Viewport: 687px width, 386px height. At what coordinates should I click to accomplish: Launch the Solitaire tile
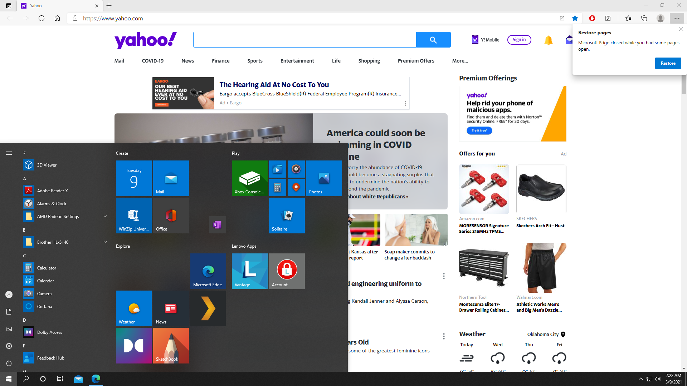[x=287, y=215]
